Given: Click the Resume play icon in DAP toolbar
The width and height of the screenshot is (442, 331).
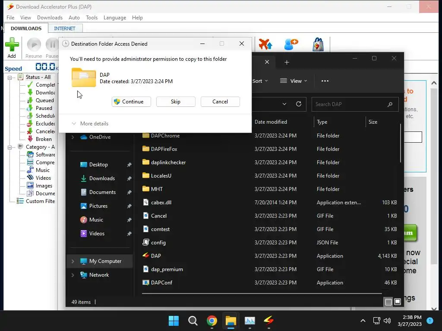Looking at the screenshot, I should point(34,44).
